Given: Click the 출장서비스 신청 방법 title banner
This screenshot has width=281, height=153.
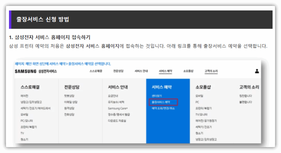Looking at the screenshot, I should [141, 19].
